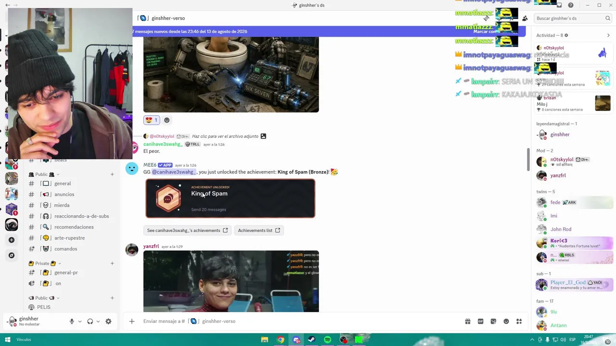
Task: Open Spotify from the taskbar
Action: click(327, 340)
